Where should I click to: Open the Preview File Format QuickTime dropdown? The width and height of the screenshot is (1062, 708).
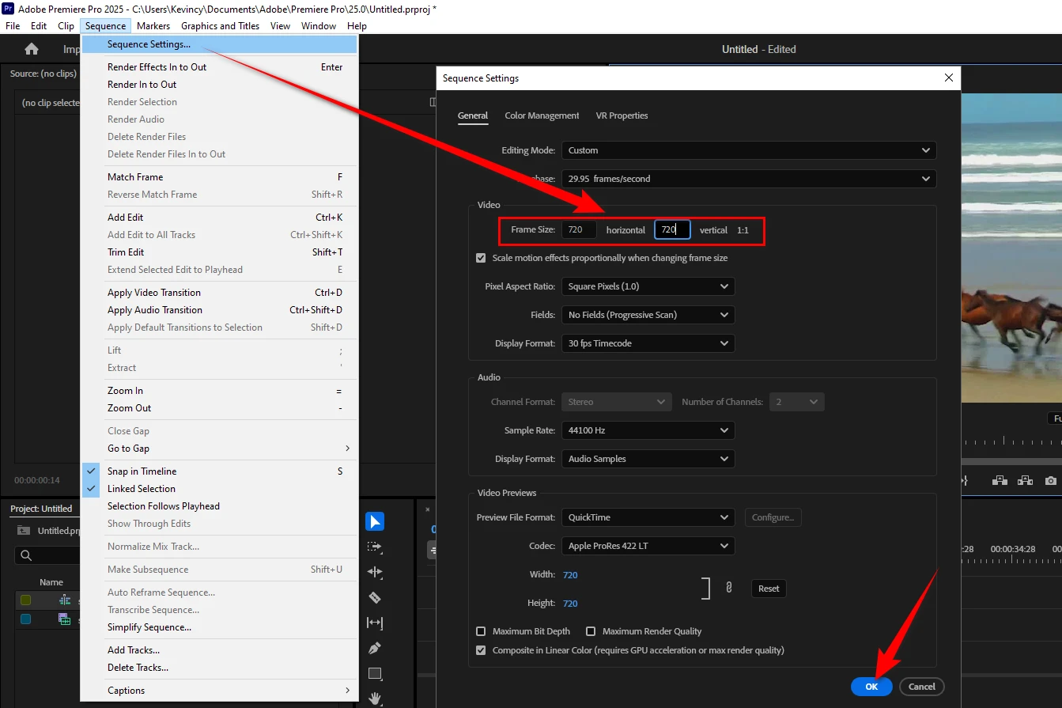point(648,517)
